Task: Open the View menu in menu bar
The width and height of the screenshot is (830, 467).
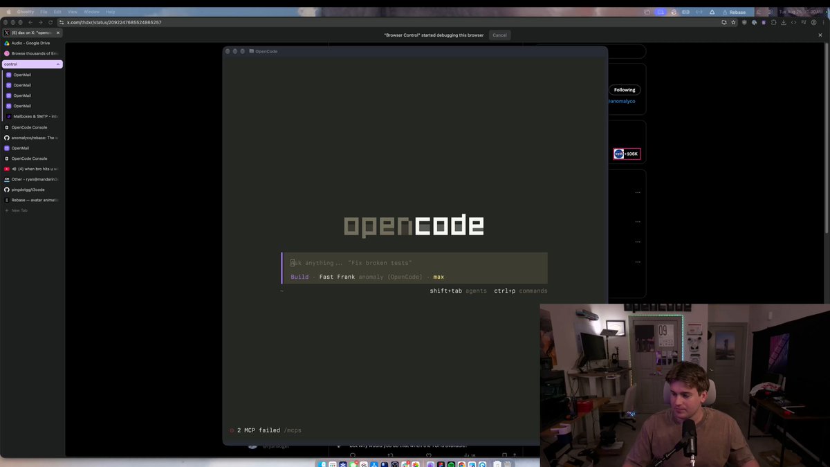Action: [x=72, y=12]
